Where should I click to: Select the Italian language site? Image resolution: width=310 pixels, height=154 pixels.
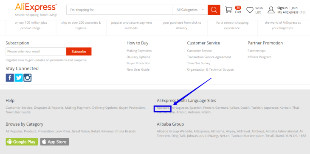click(234, 108)
